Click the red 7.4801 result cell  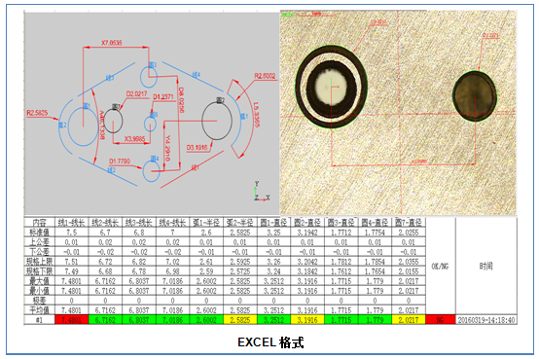click(71, 320)
